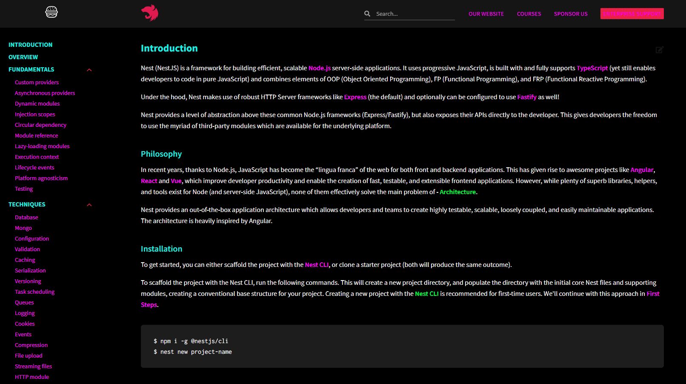This screenshot has width=686, height=384.
Task: Open Injection scopes page
Action: tap(35, 114)
